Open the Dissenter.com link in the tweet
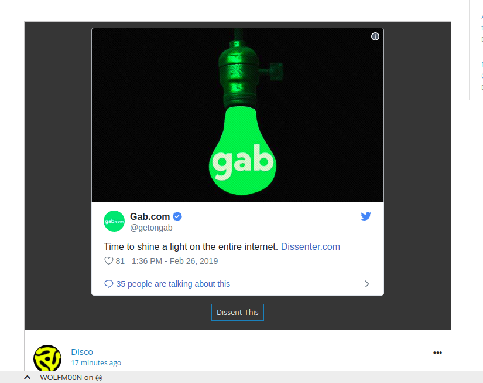Screen dimensions: 483x383 tap(310, 246)
